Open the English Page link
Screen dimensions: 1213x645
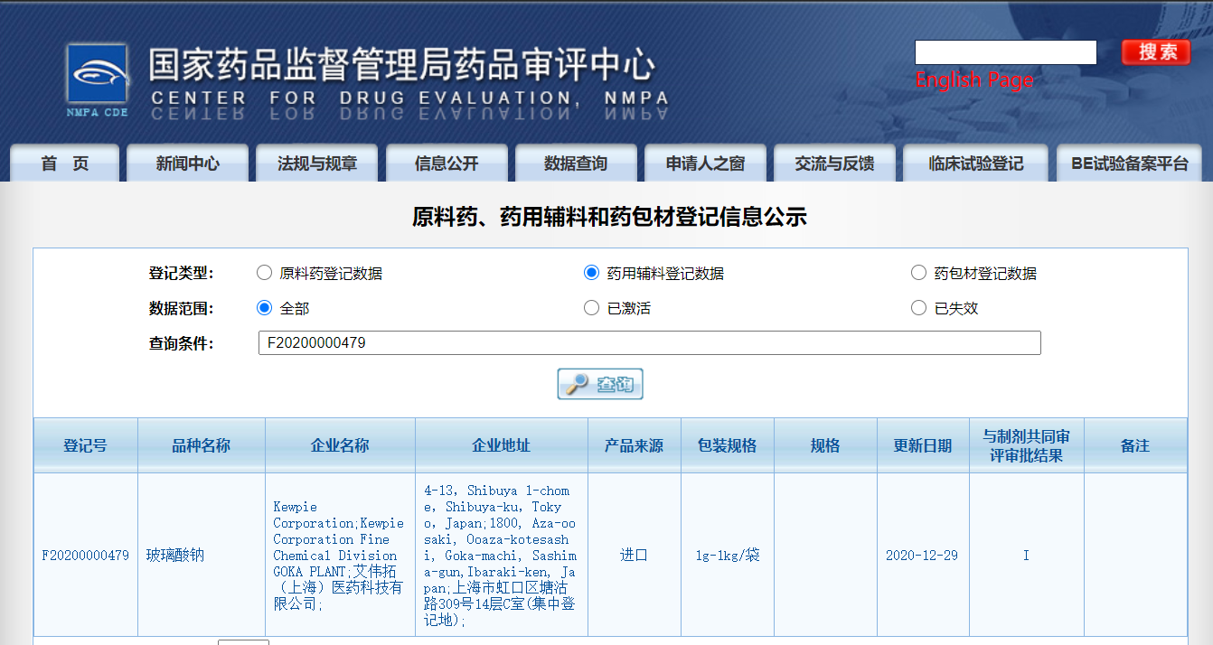(x=974, y=79)
